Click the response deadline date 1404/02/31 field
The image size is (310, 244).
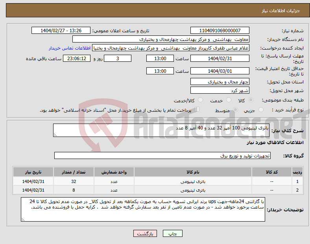tap(220, 59)
